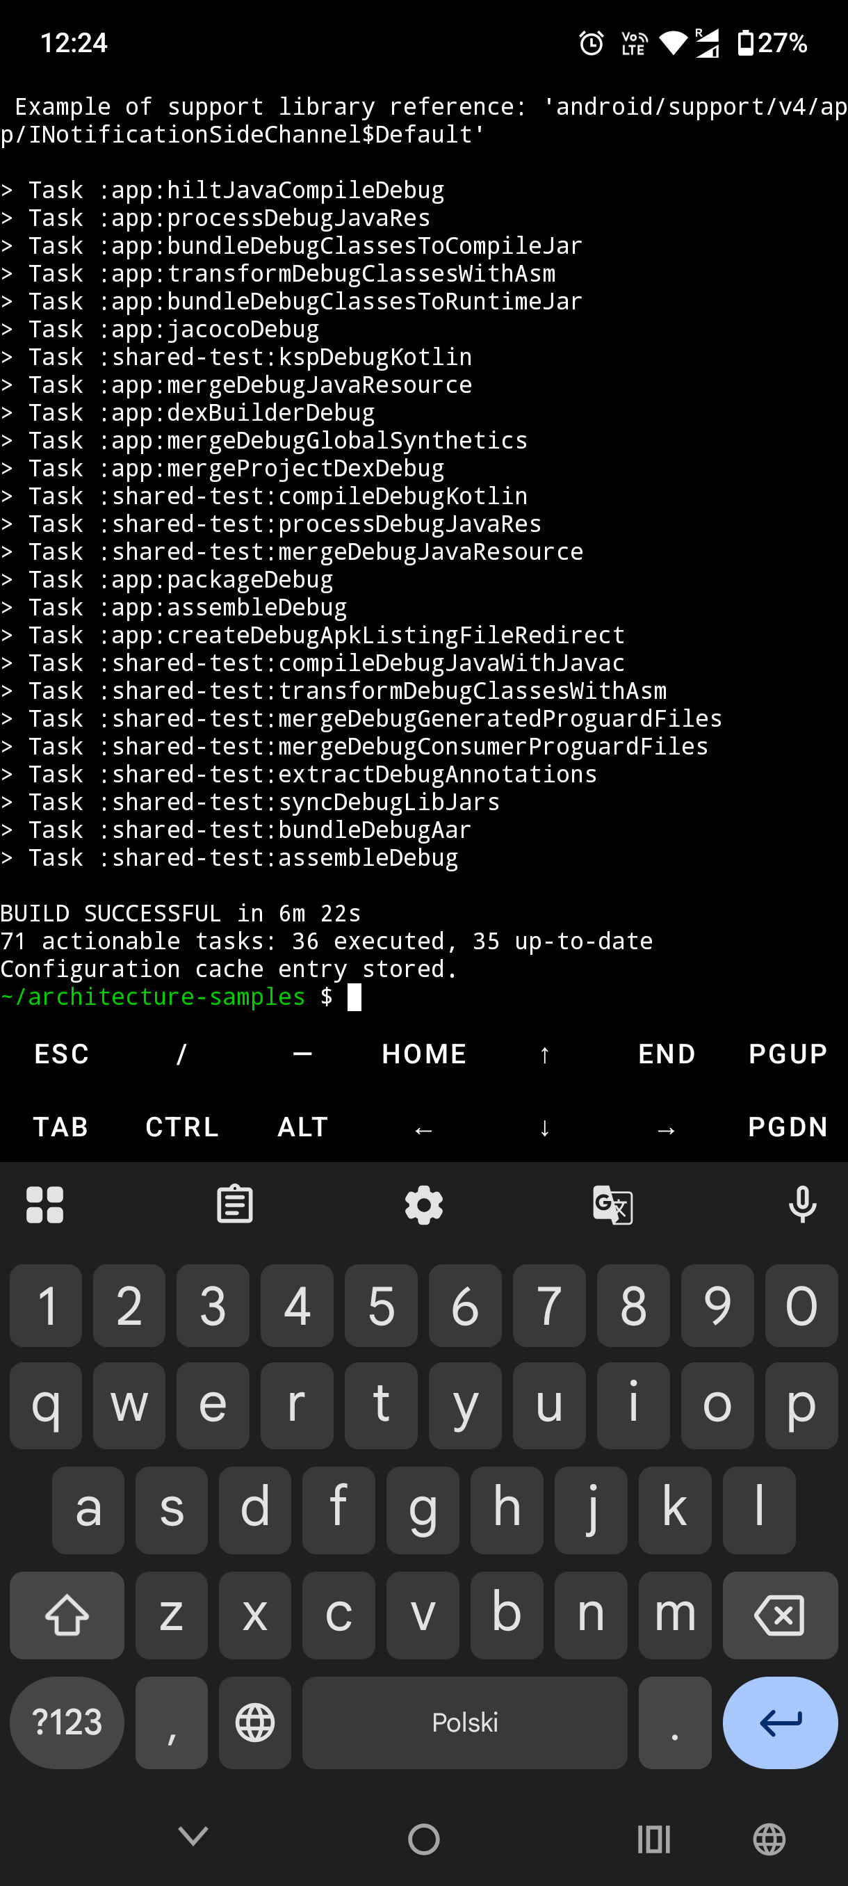Open Google Translate in keyboard
Viewport: 848px width, 1886px height.
pyautogui.click(x=612, y=1204)
